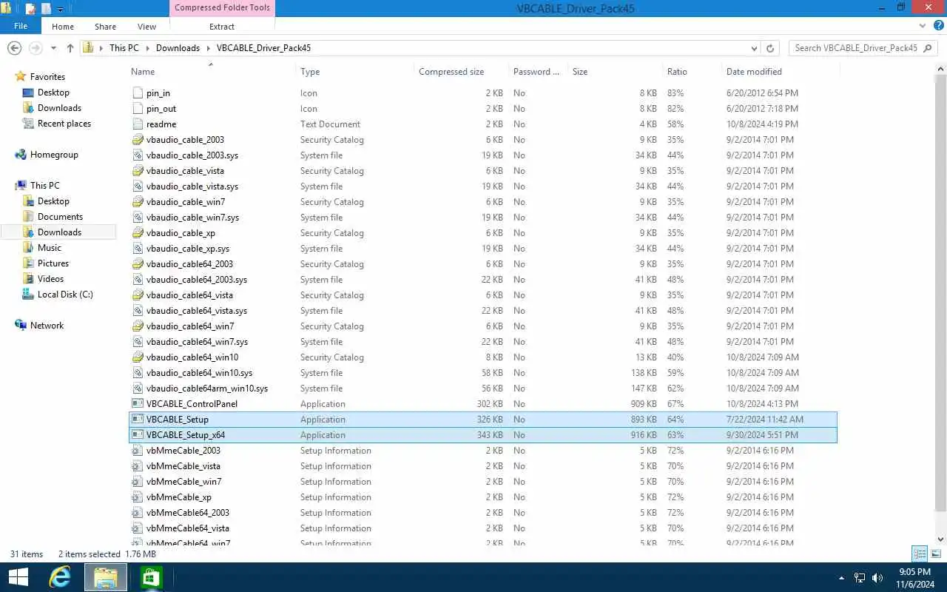947x592 pixels.
Task: Click the Back navigation arrow
Action: (13, 48)
